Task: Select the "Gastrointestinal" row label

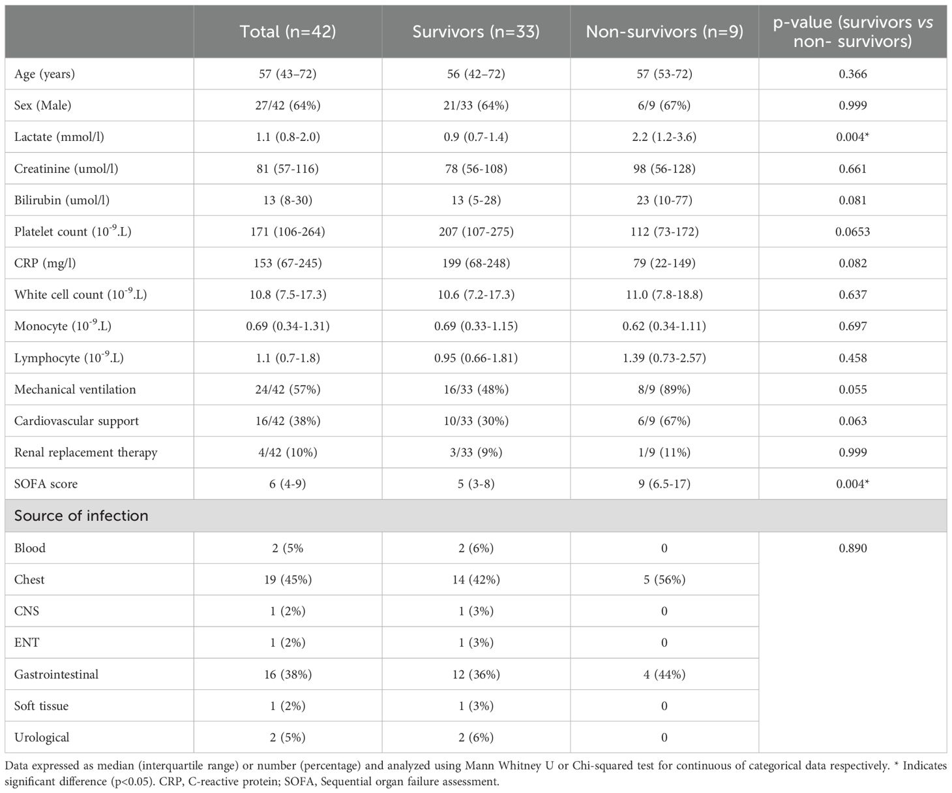Action: (x=56, y=674)
